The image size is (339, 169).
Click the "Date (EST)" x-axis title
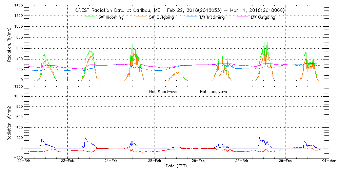(176, 166)
